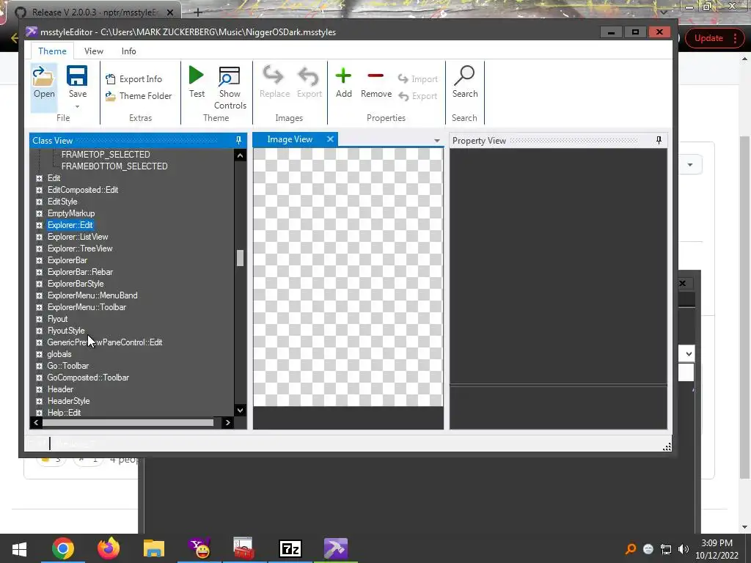Expand the ExplorerBar node
Viewport: 751px width, 563px height.
click(x=40, y=260)
